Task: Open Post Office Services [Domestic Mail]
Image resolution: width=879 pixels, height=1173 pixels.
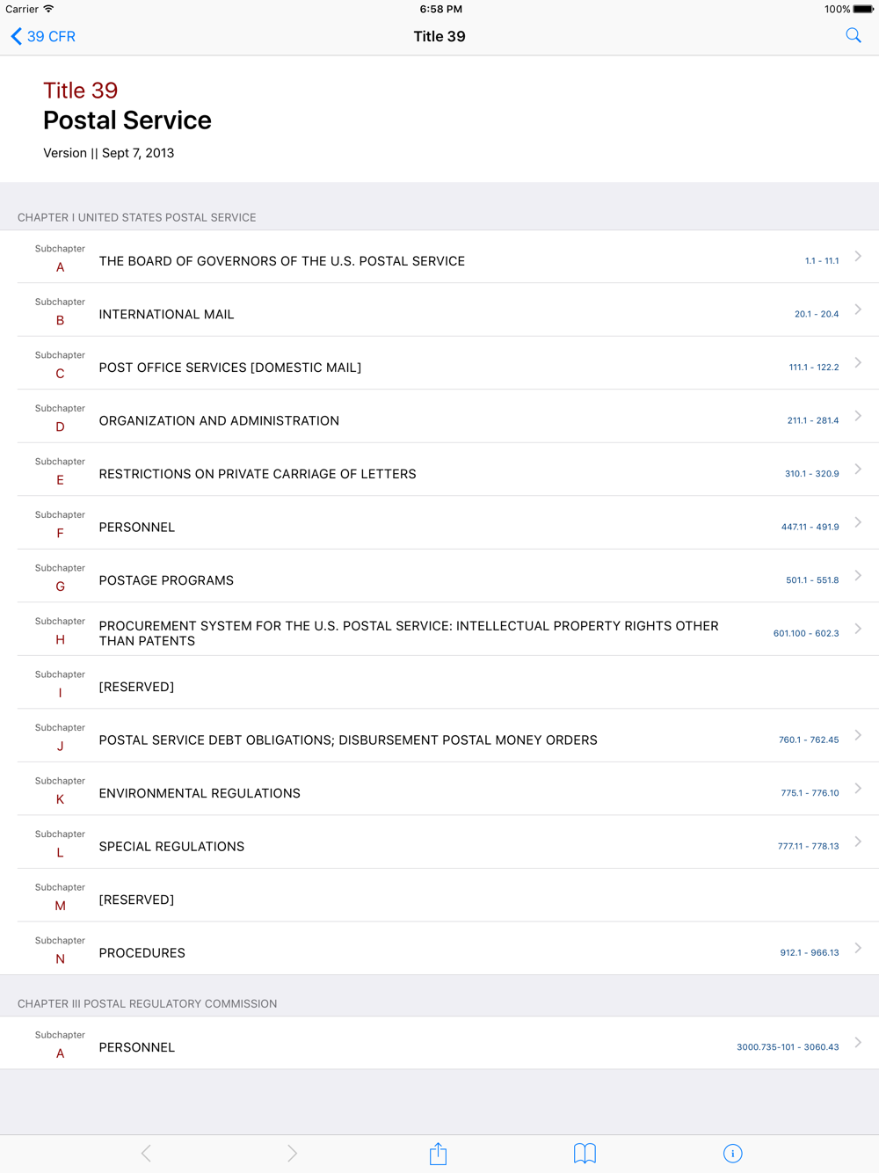Action: click(439, 363)
